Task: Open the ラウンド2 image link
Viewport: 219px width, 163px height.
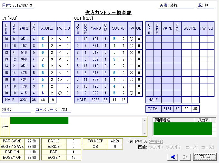Action: click(173, 147)
